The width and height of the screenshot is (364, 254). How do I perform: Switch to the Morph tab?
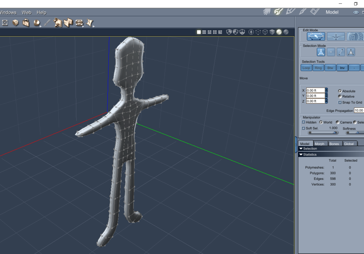click(x=320, y=144)
